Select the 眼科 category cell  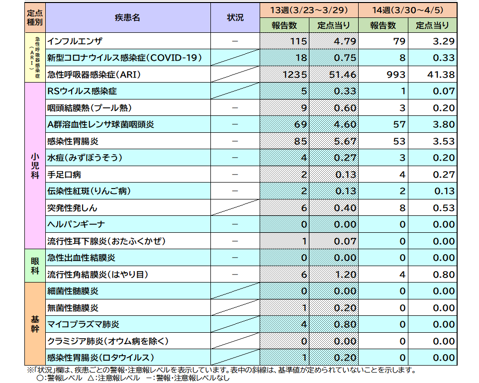[31, 264]
